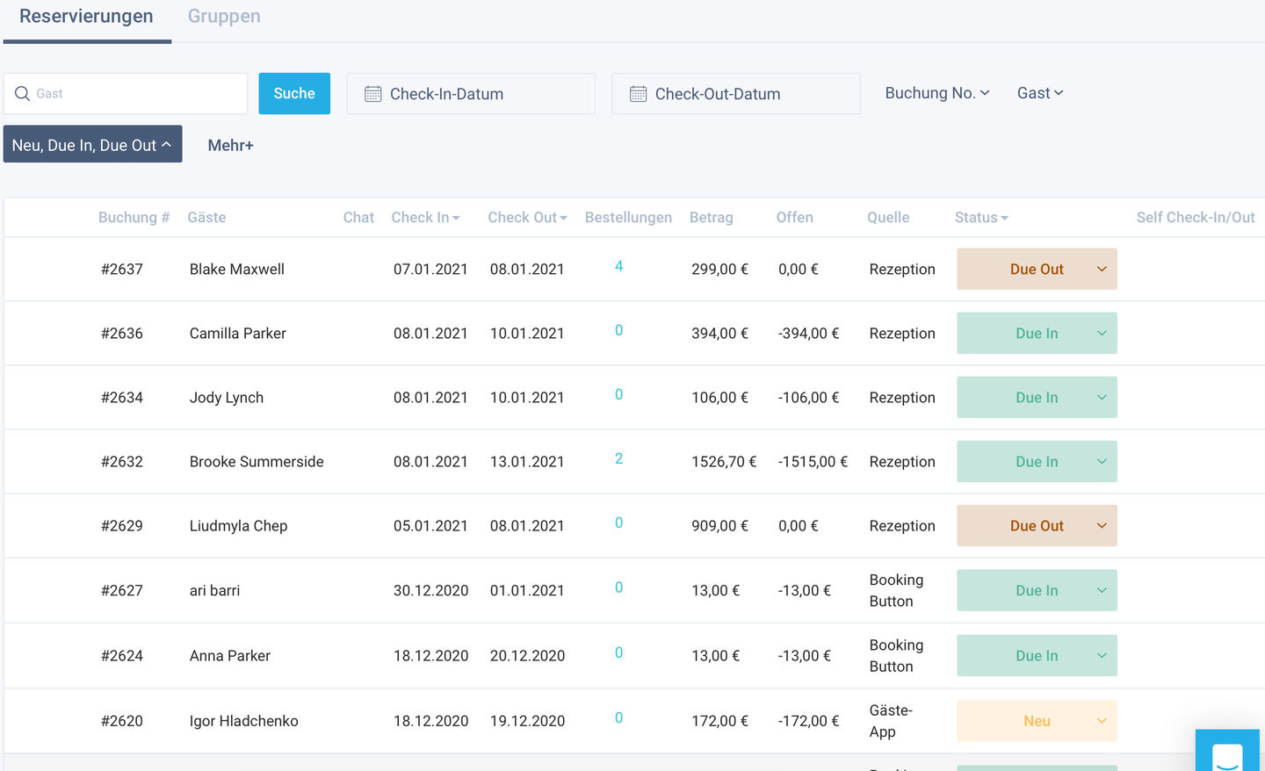Expand the Buchung No. dropdown
1265x771 pixels.
coord(937,93)
